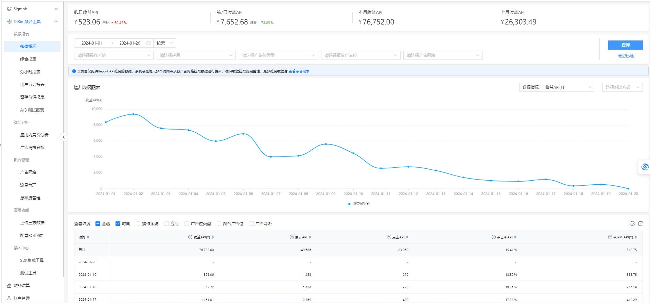Click the 查询 button
650x303 pixels.
[625, 45]
